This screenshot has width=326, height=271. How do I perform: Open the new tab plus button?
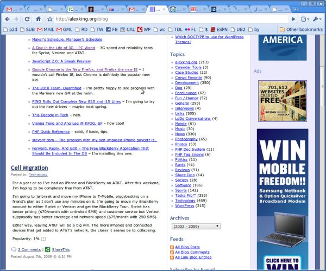point(296,9)
